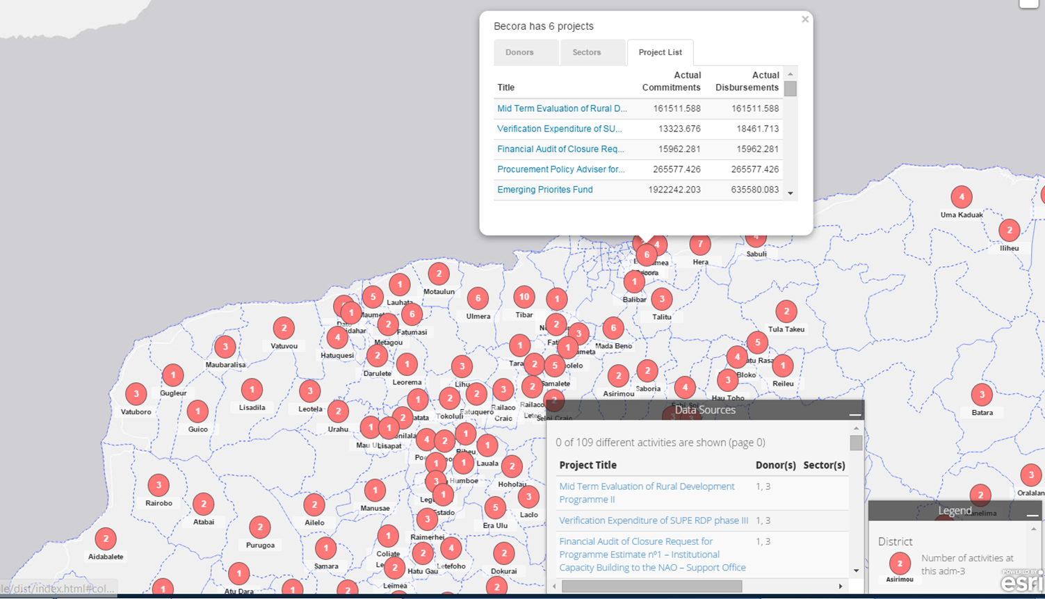Minimize the Data Sources panel
Viewport: 1045px width, 599px height.
(854, 413)
